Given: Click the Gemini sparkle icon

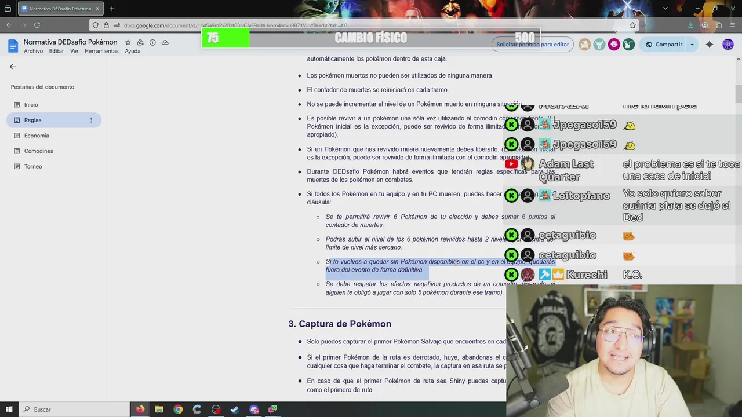Looking at the screenshot, I should tap(709, 45).
